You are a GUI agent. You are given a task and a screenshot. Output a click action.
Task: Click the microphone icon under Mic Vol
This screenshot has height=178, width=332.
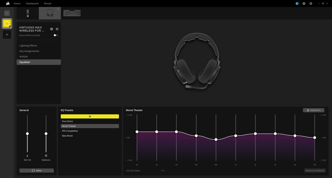pos(27,156)
